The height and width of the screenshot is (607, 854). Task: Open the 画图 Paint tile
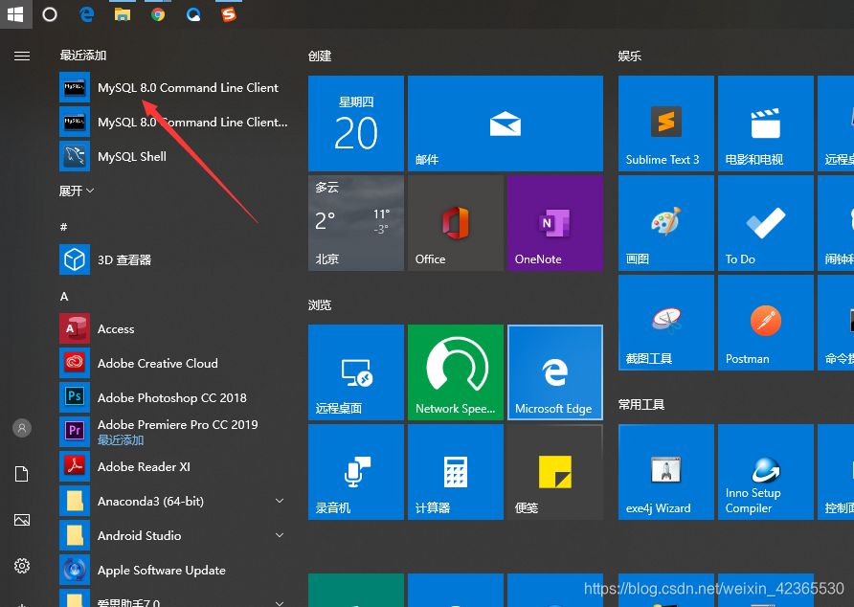pyautogui.click(x=666, y=223)
